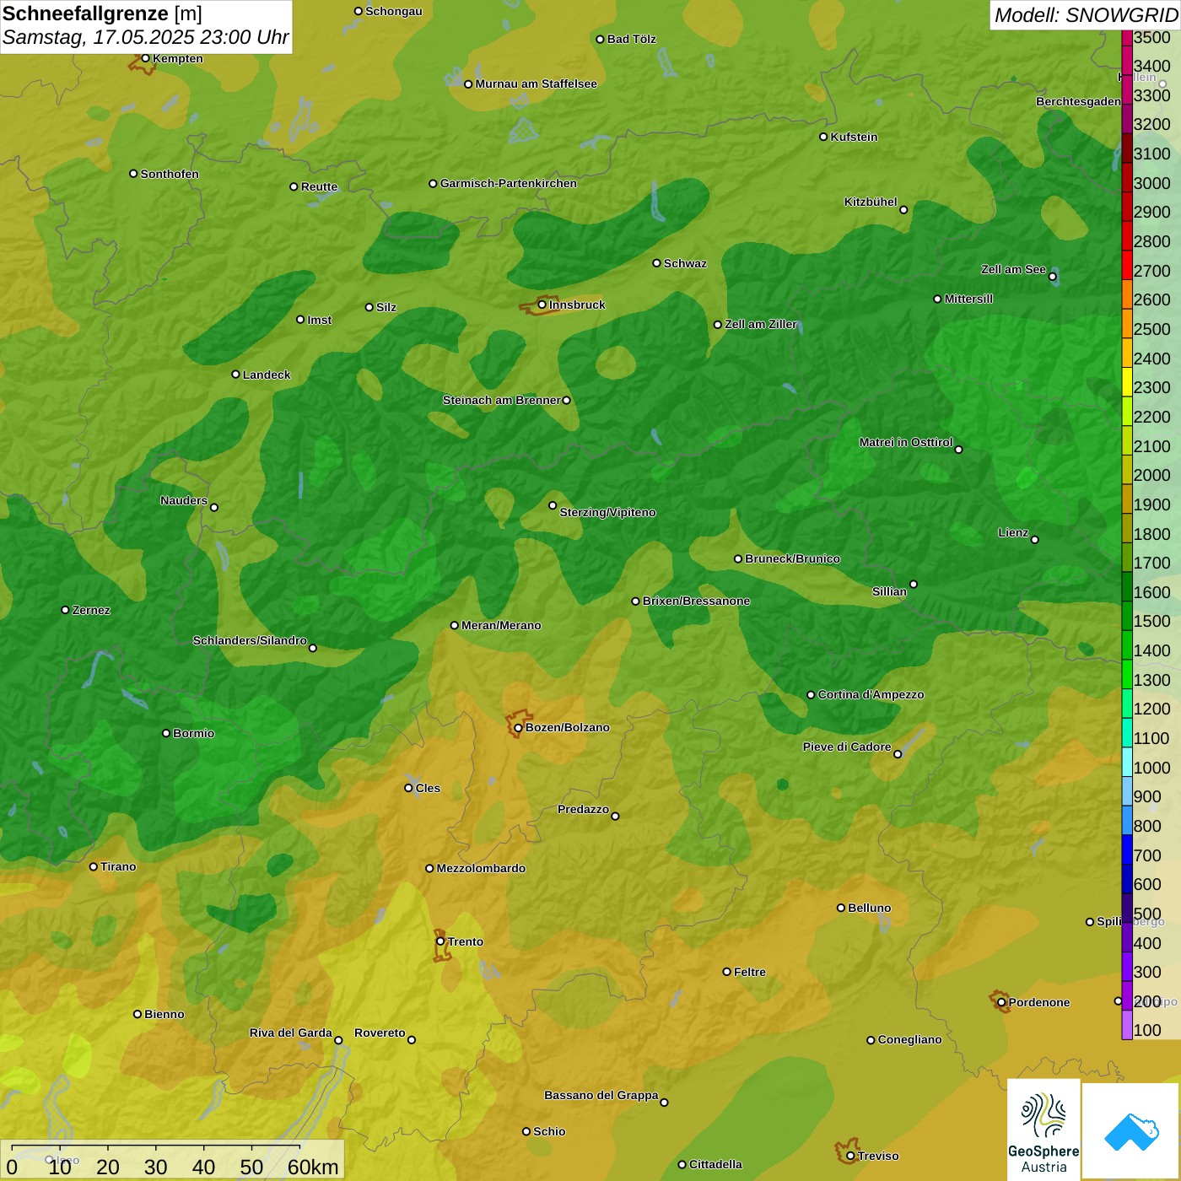Viewport: 1181px width, 1181px height.
Task: Click the Garmisch-Partenkirchen label
Action: [x=509, y=183]
